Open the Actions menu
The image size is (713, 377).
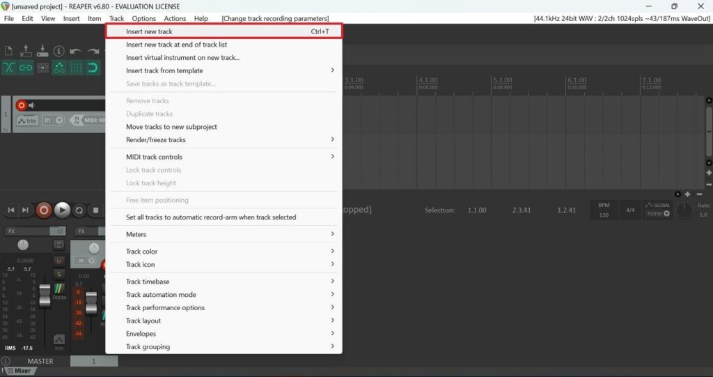(x=175, y=18)
